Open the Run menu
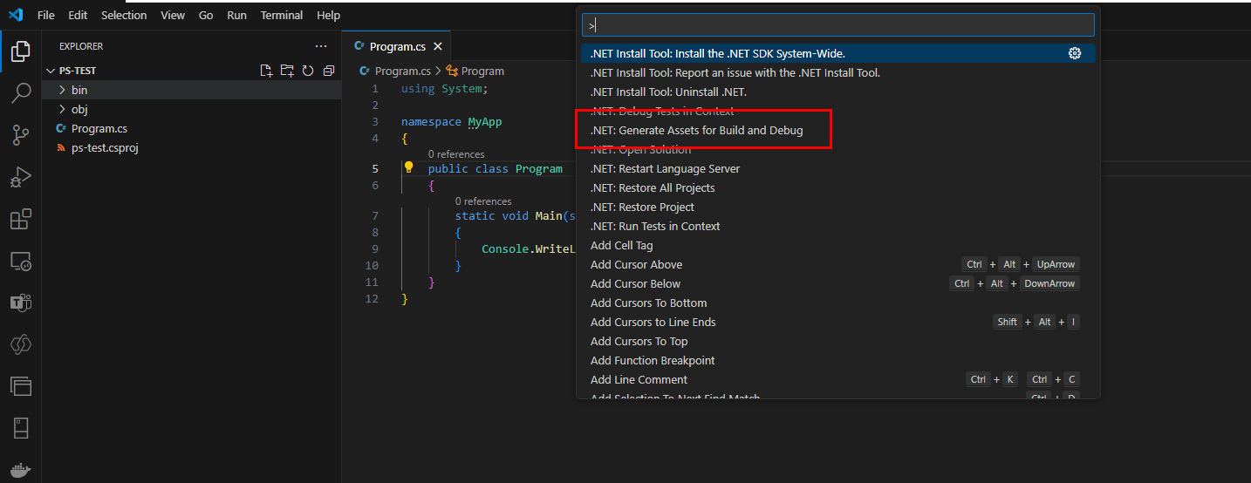Image resolution: width=1251 pixels, height=483 pixels. 236,15
